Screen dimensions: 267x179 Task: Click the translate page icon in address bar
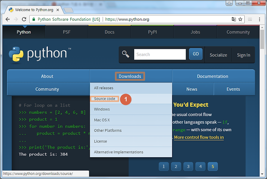(x=234, y=19)
